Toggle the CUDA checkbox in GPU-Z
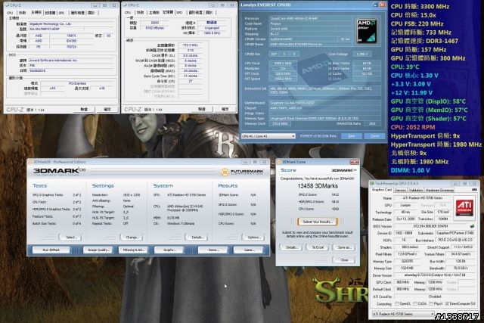The height and width of the screenshot is (323, 484). point(415,304)
